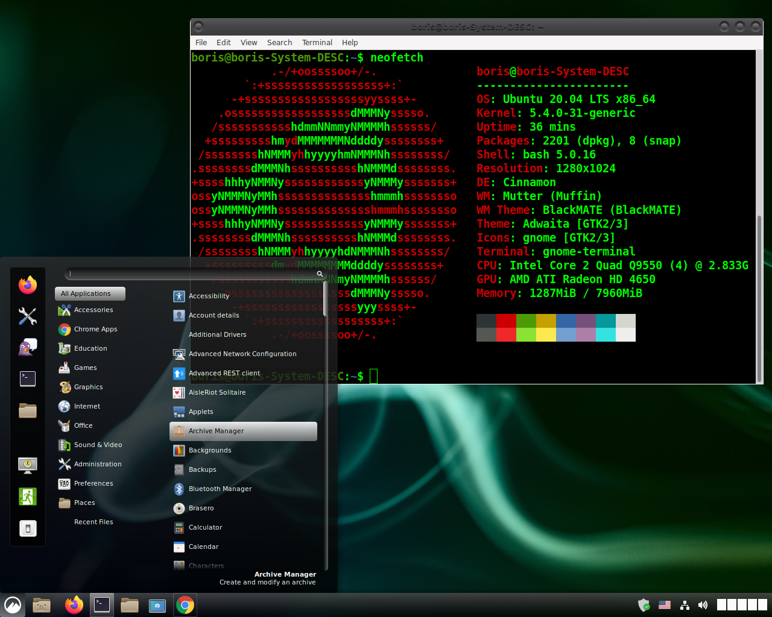Open the terminal Help menu
Image resolution: width=772 pixels, height=617 pixels.
click(x=350, y=43)
